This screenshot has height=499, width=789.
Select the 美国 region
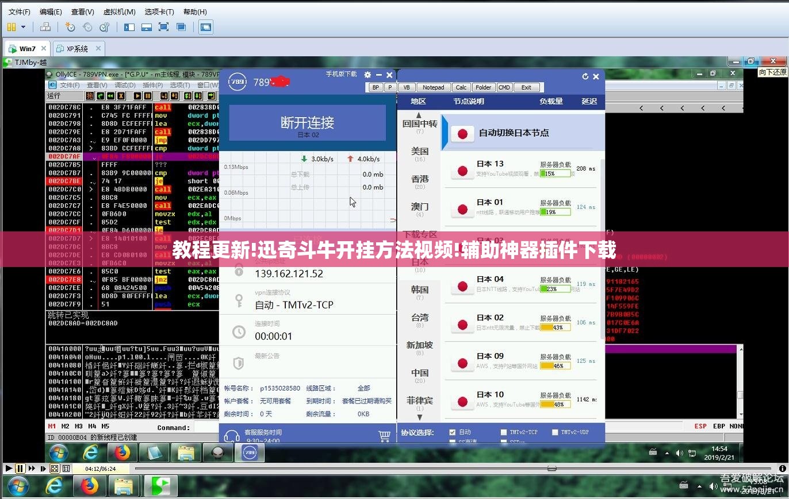[x=419, y=154]
